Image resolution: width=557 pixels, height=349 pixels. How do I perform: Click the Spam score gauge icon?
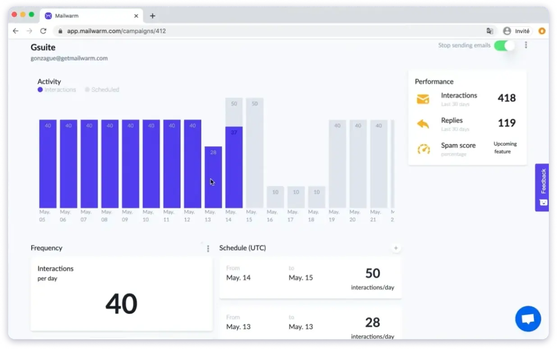423,149
